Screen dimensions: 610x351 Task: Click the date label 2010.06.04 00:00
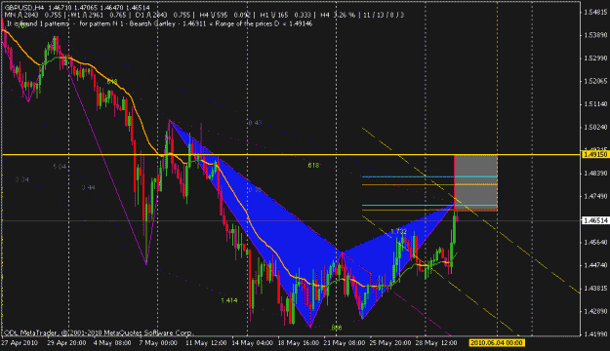pyautogui.click(x=497, y=343)
